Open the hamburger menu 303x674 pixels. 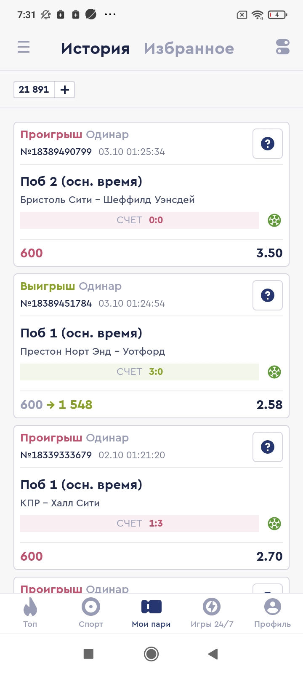coord(24,47)
